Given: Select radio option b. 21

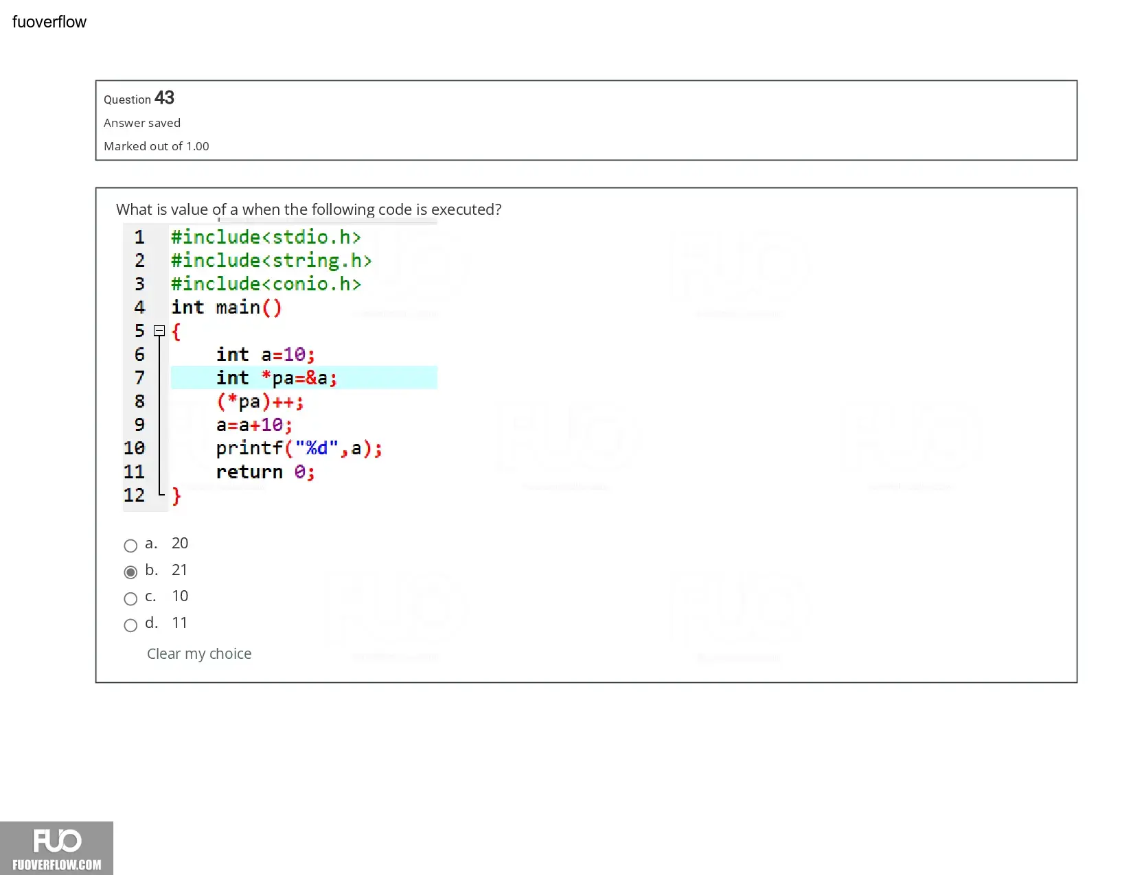Looking at the screenshot, I should (130, 572).
